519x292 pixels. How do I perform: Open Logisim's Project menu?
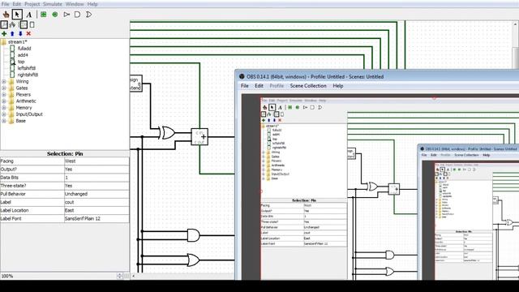click(x=32, y=4)
